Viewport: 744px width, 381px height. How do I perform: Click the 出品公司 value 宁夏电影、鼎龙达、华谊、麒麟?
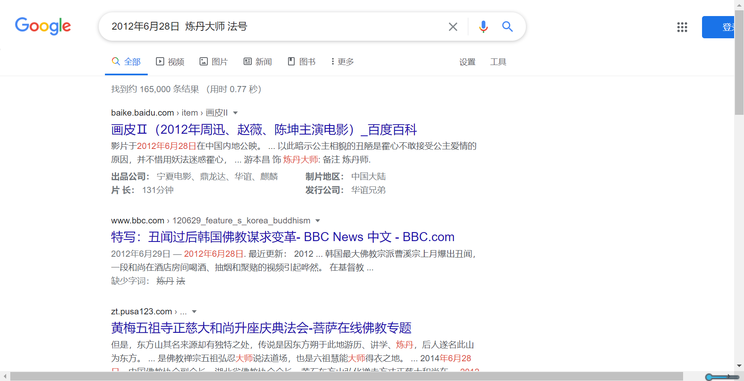point(217,177)
